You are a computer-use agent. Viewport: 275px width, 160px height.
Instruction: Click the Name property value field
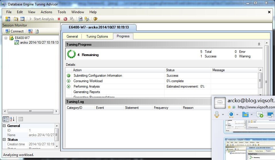[41, 135]
